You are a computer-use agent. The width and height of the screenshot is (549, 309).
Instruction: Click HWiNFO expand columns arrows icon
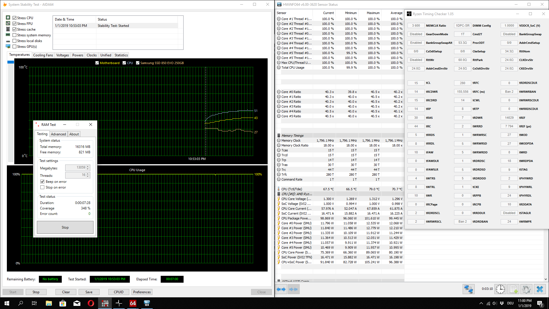[x=281, y=289]
